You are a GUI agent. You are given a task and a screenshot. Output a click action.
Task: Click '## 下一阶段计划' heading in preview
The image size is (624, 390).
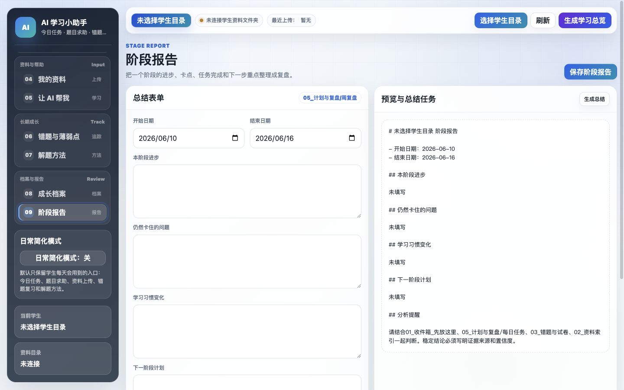[x=410, y=279]
